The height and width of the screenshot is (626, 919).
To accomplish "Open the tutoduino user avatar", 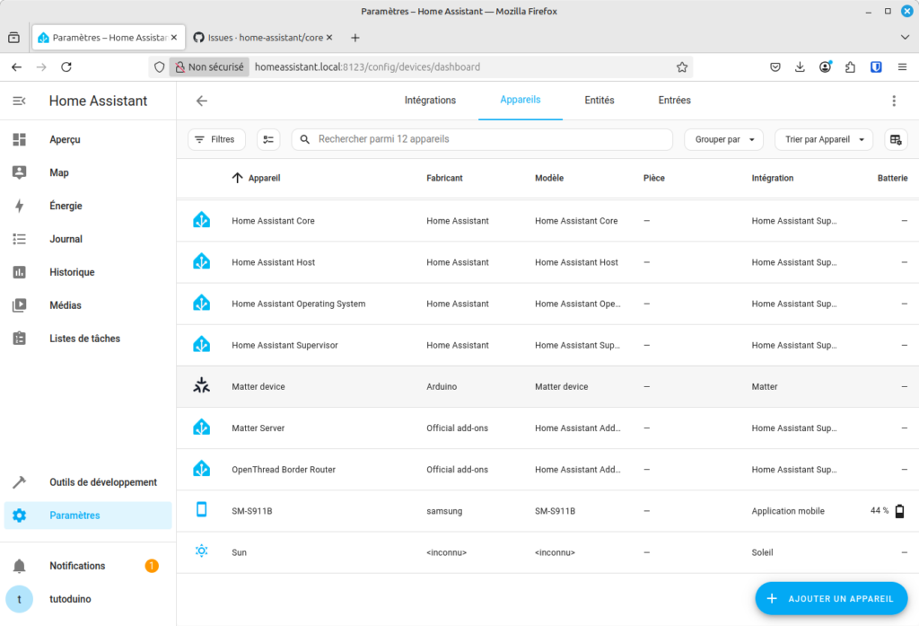I will point(20,599).
